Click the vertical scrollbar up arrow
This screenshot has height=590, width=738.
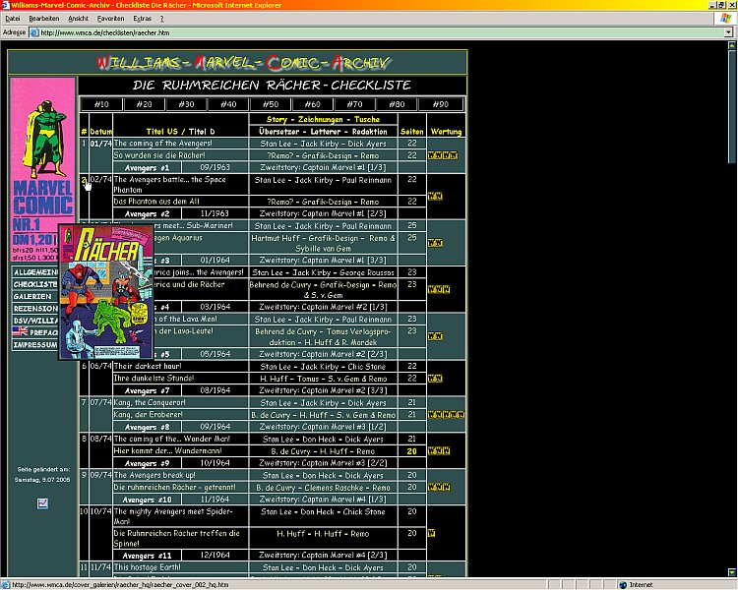[x=732, y=45]
